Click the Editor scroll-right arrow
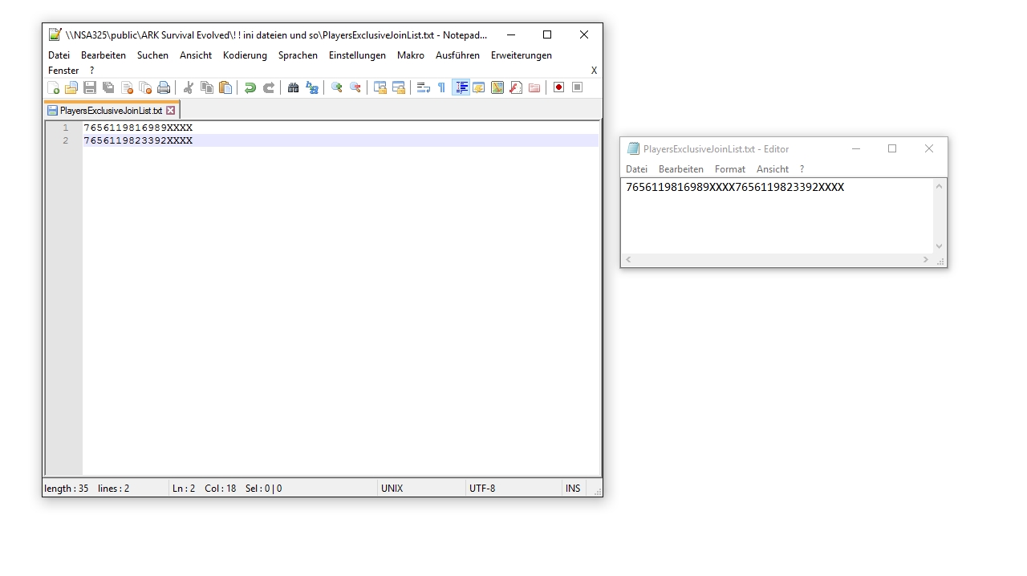The image size is (1027, 576). point(925,260)
